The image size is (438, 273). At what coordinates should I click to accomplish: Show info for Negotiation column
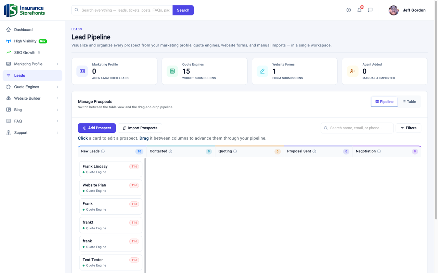[379, 152]
